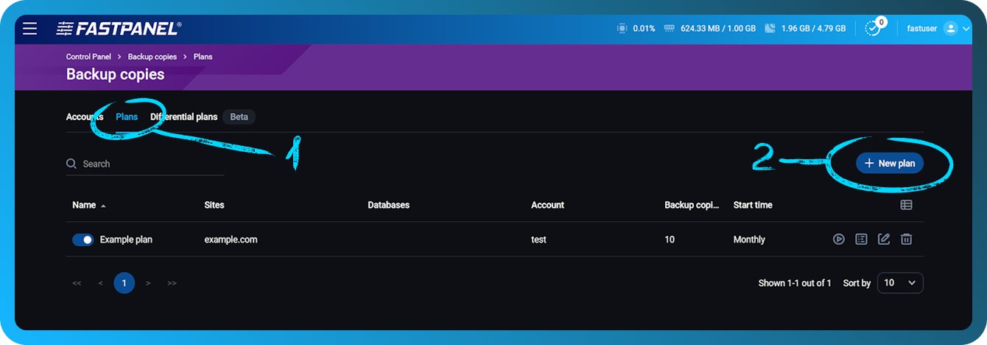
Task: Switch to the Accounts tab
Action: [84, 117]
